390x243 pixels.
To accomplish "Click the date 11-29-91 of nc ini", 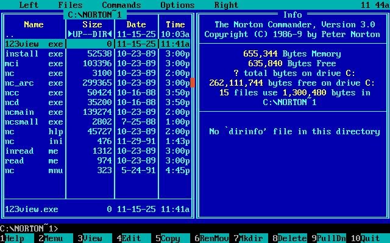I will [x=136, y=141].
